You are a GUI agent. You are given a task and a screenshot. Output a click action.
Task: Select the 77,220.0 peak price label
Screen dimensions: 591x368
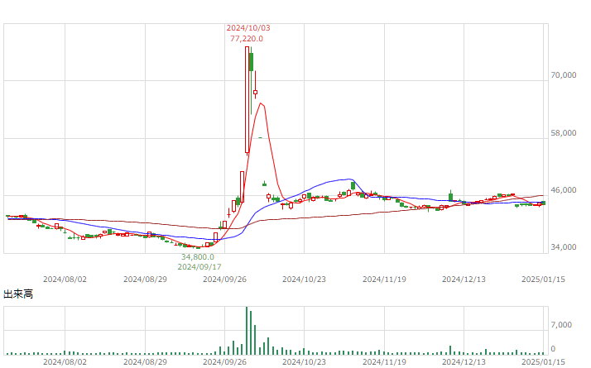(x=247, y=39)
